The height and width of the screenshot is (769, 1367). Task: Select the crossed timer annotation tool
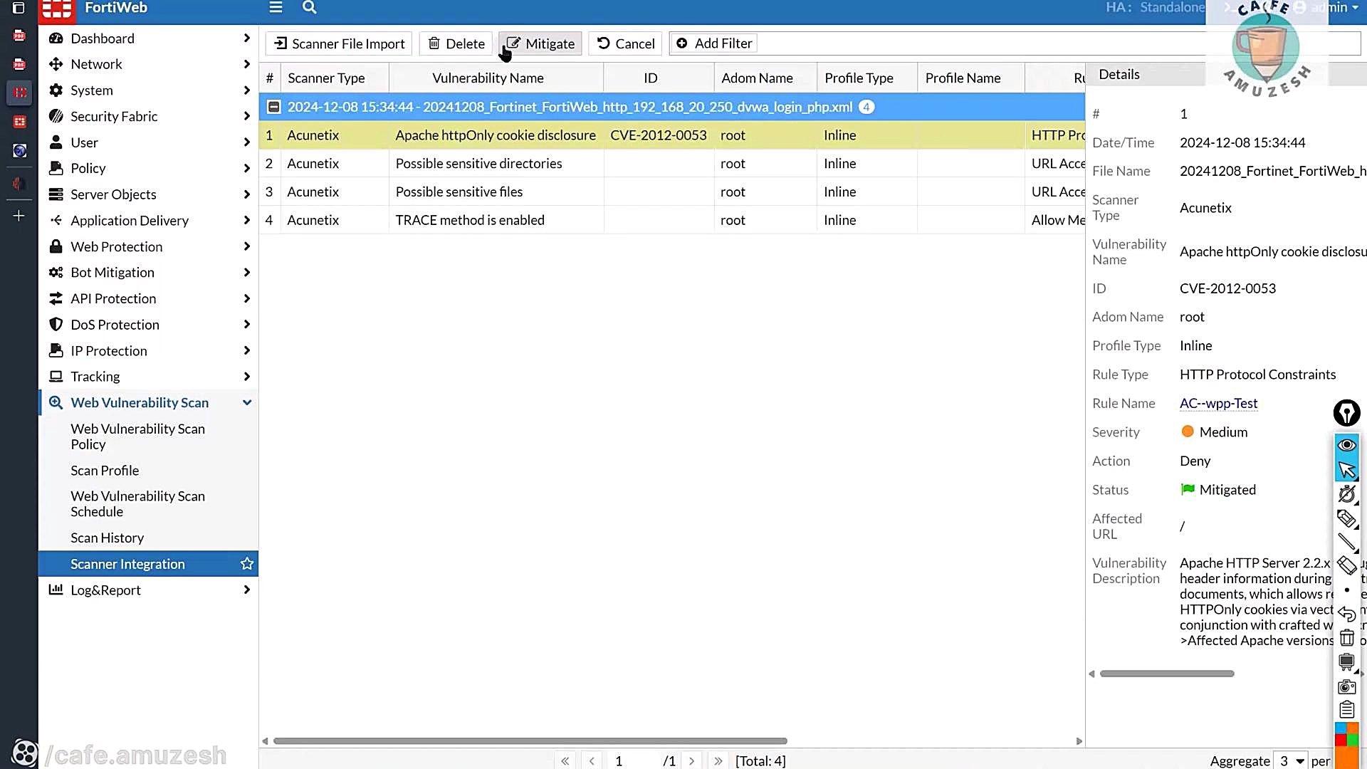pyautogui.click(x=1346, y=493)
